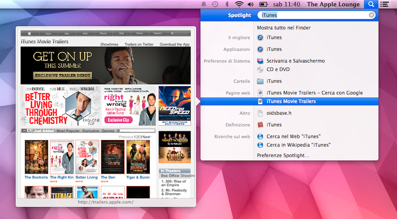
Task: Click 300: Rise of an Empire entry
Action: click(x=174, y=183)
